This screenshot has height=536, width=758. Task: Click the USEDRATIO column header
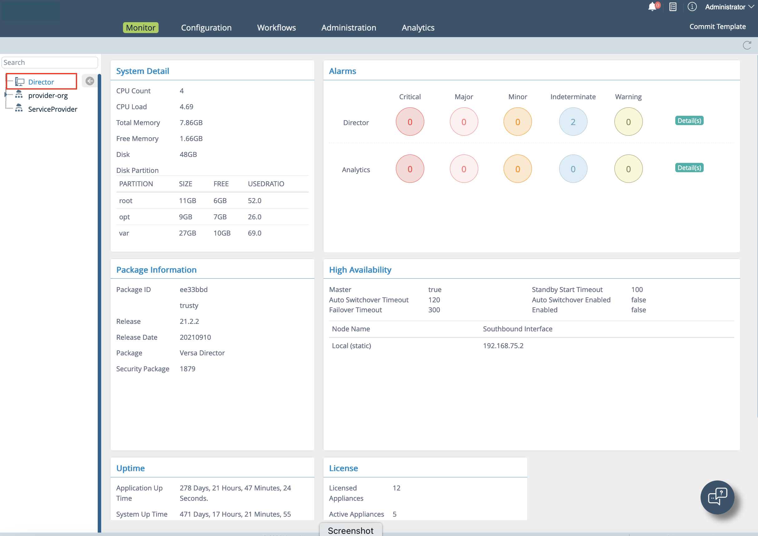click(266, 184)
